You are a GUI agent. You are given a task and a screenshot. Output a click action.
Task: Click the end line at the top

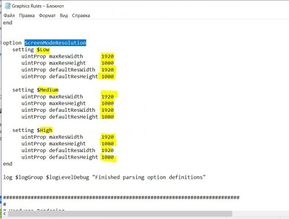point(8,22)
